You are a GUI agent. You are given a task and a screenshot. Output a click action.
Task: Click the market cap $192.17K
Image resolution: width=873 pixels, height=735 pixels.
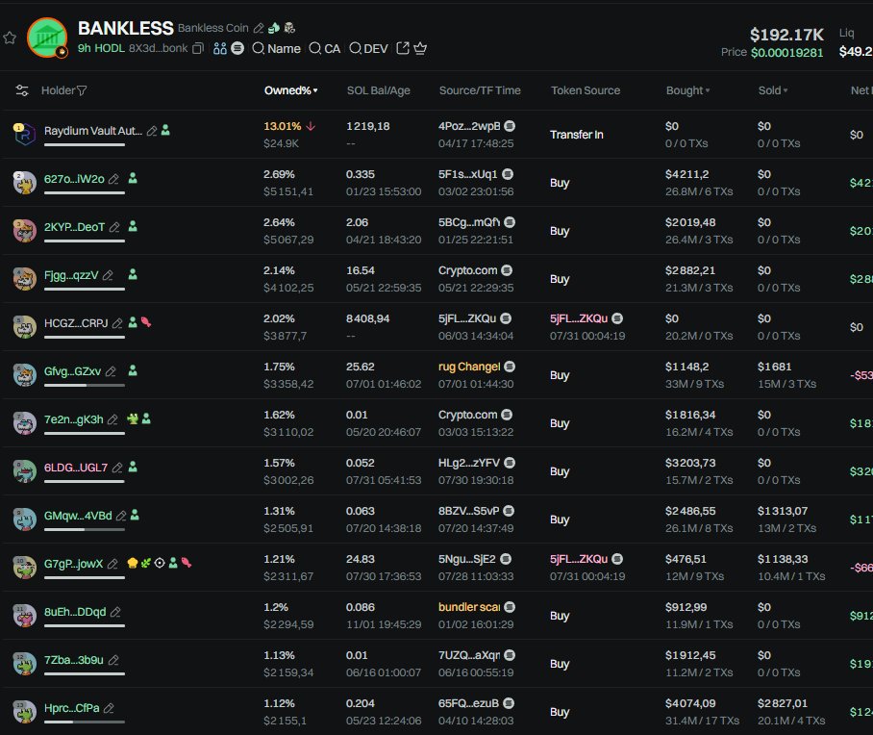pos(786,35)
